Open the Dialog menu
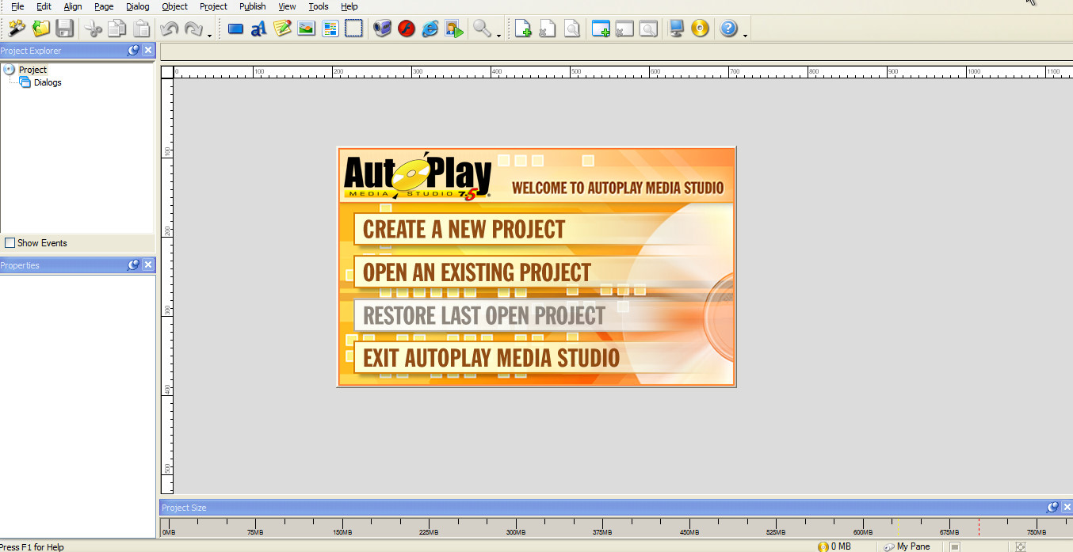 [137, 6]
